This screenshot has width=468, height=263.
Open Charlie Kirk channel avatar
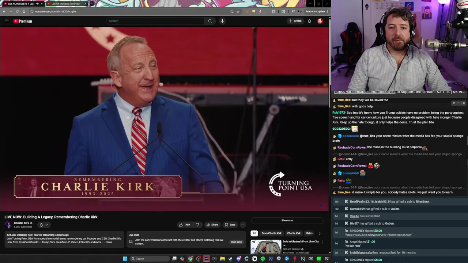click(x=8, y=225)
